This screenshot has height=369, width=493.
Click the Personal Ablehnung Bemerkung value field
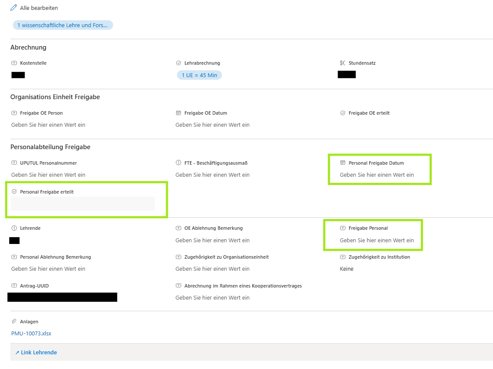[x=48, y=269]
